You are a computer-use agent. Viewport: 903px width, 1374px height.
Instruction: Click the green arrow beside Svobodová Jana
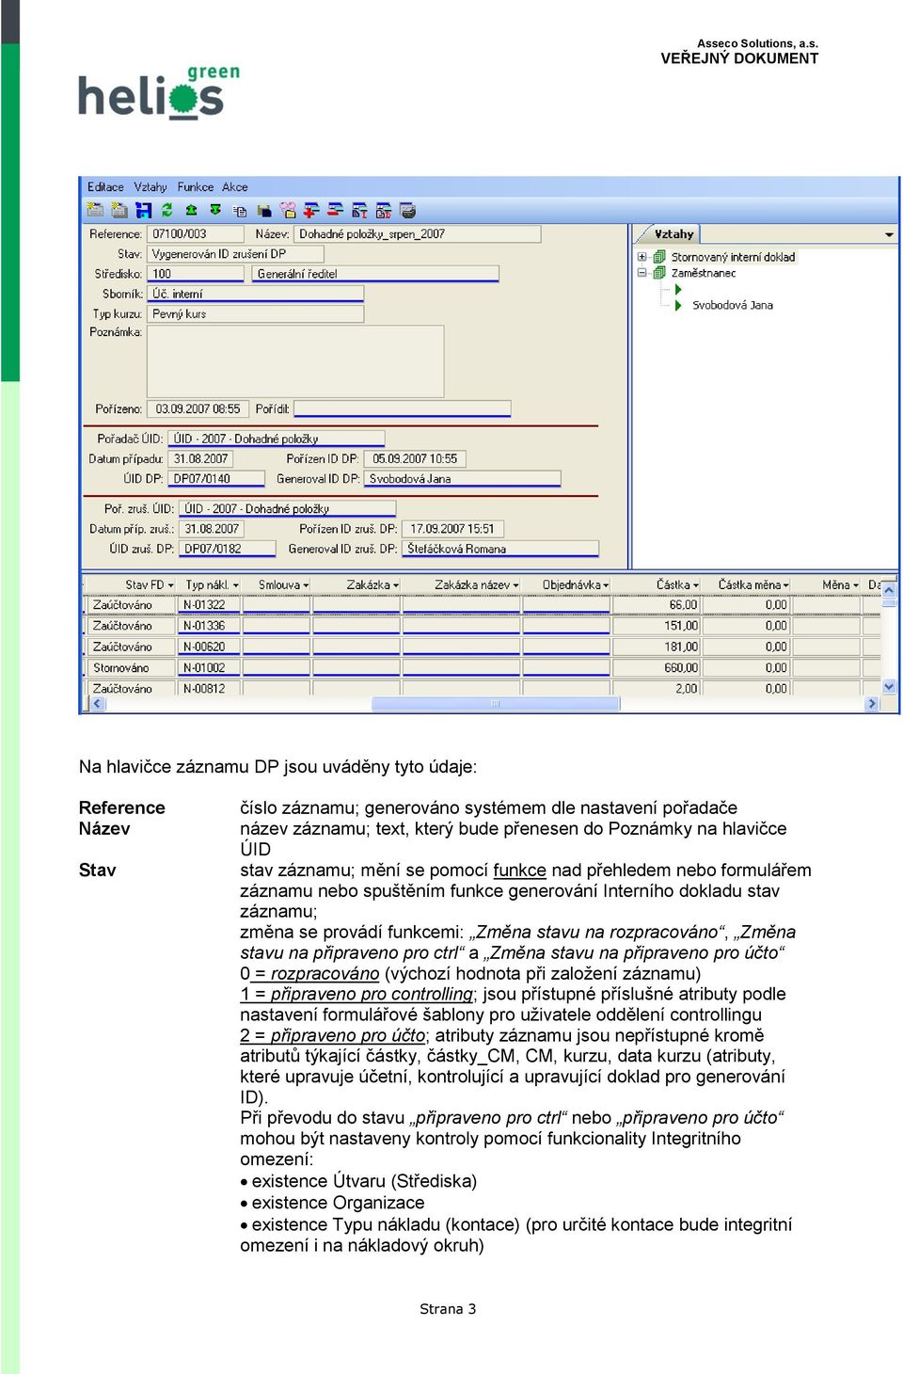click(x=678, y=305)
